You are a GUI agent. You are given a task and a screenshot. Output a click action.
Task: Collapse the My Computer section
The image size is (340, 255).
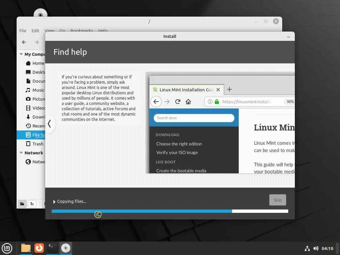coord(21,54)
